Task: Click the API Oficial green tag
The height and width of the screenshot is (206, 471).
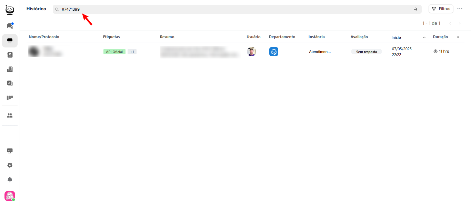Action: coord(114,52)
